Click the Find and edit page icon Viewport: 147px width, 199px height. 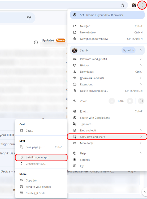pos(75,130)
